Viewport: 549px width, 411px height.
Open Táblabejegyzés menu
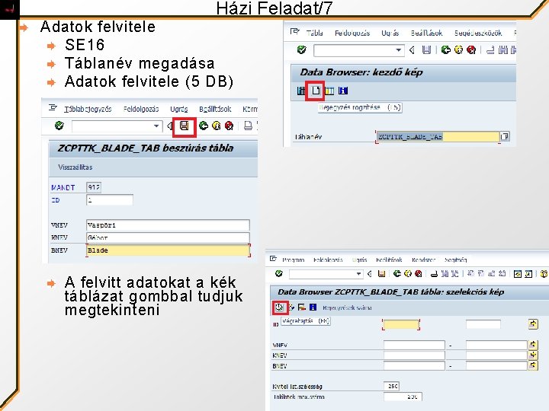click(x=88, y=109)
